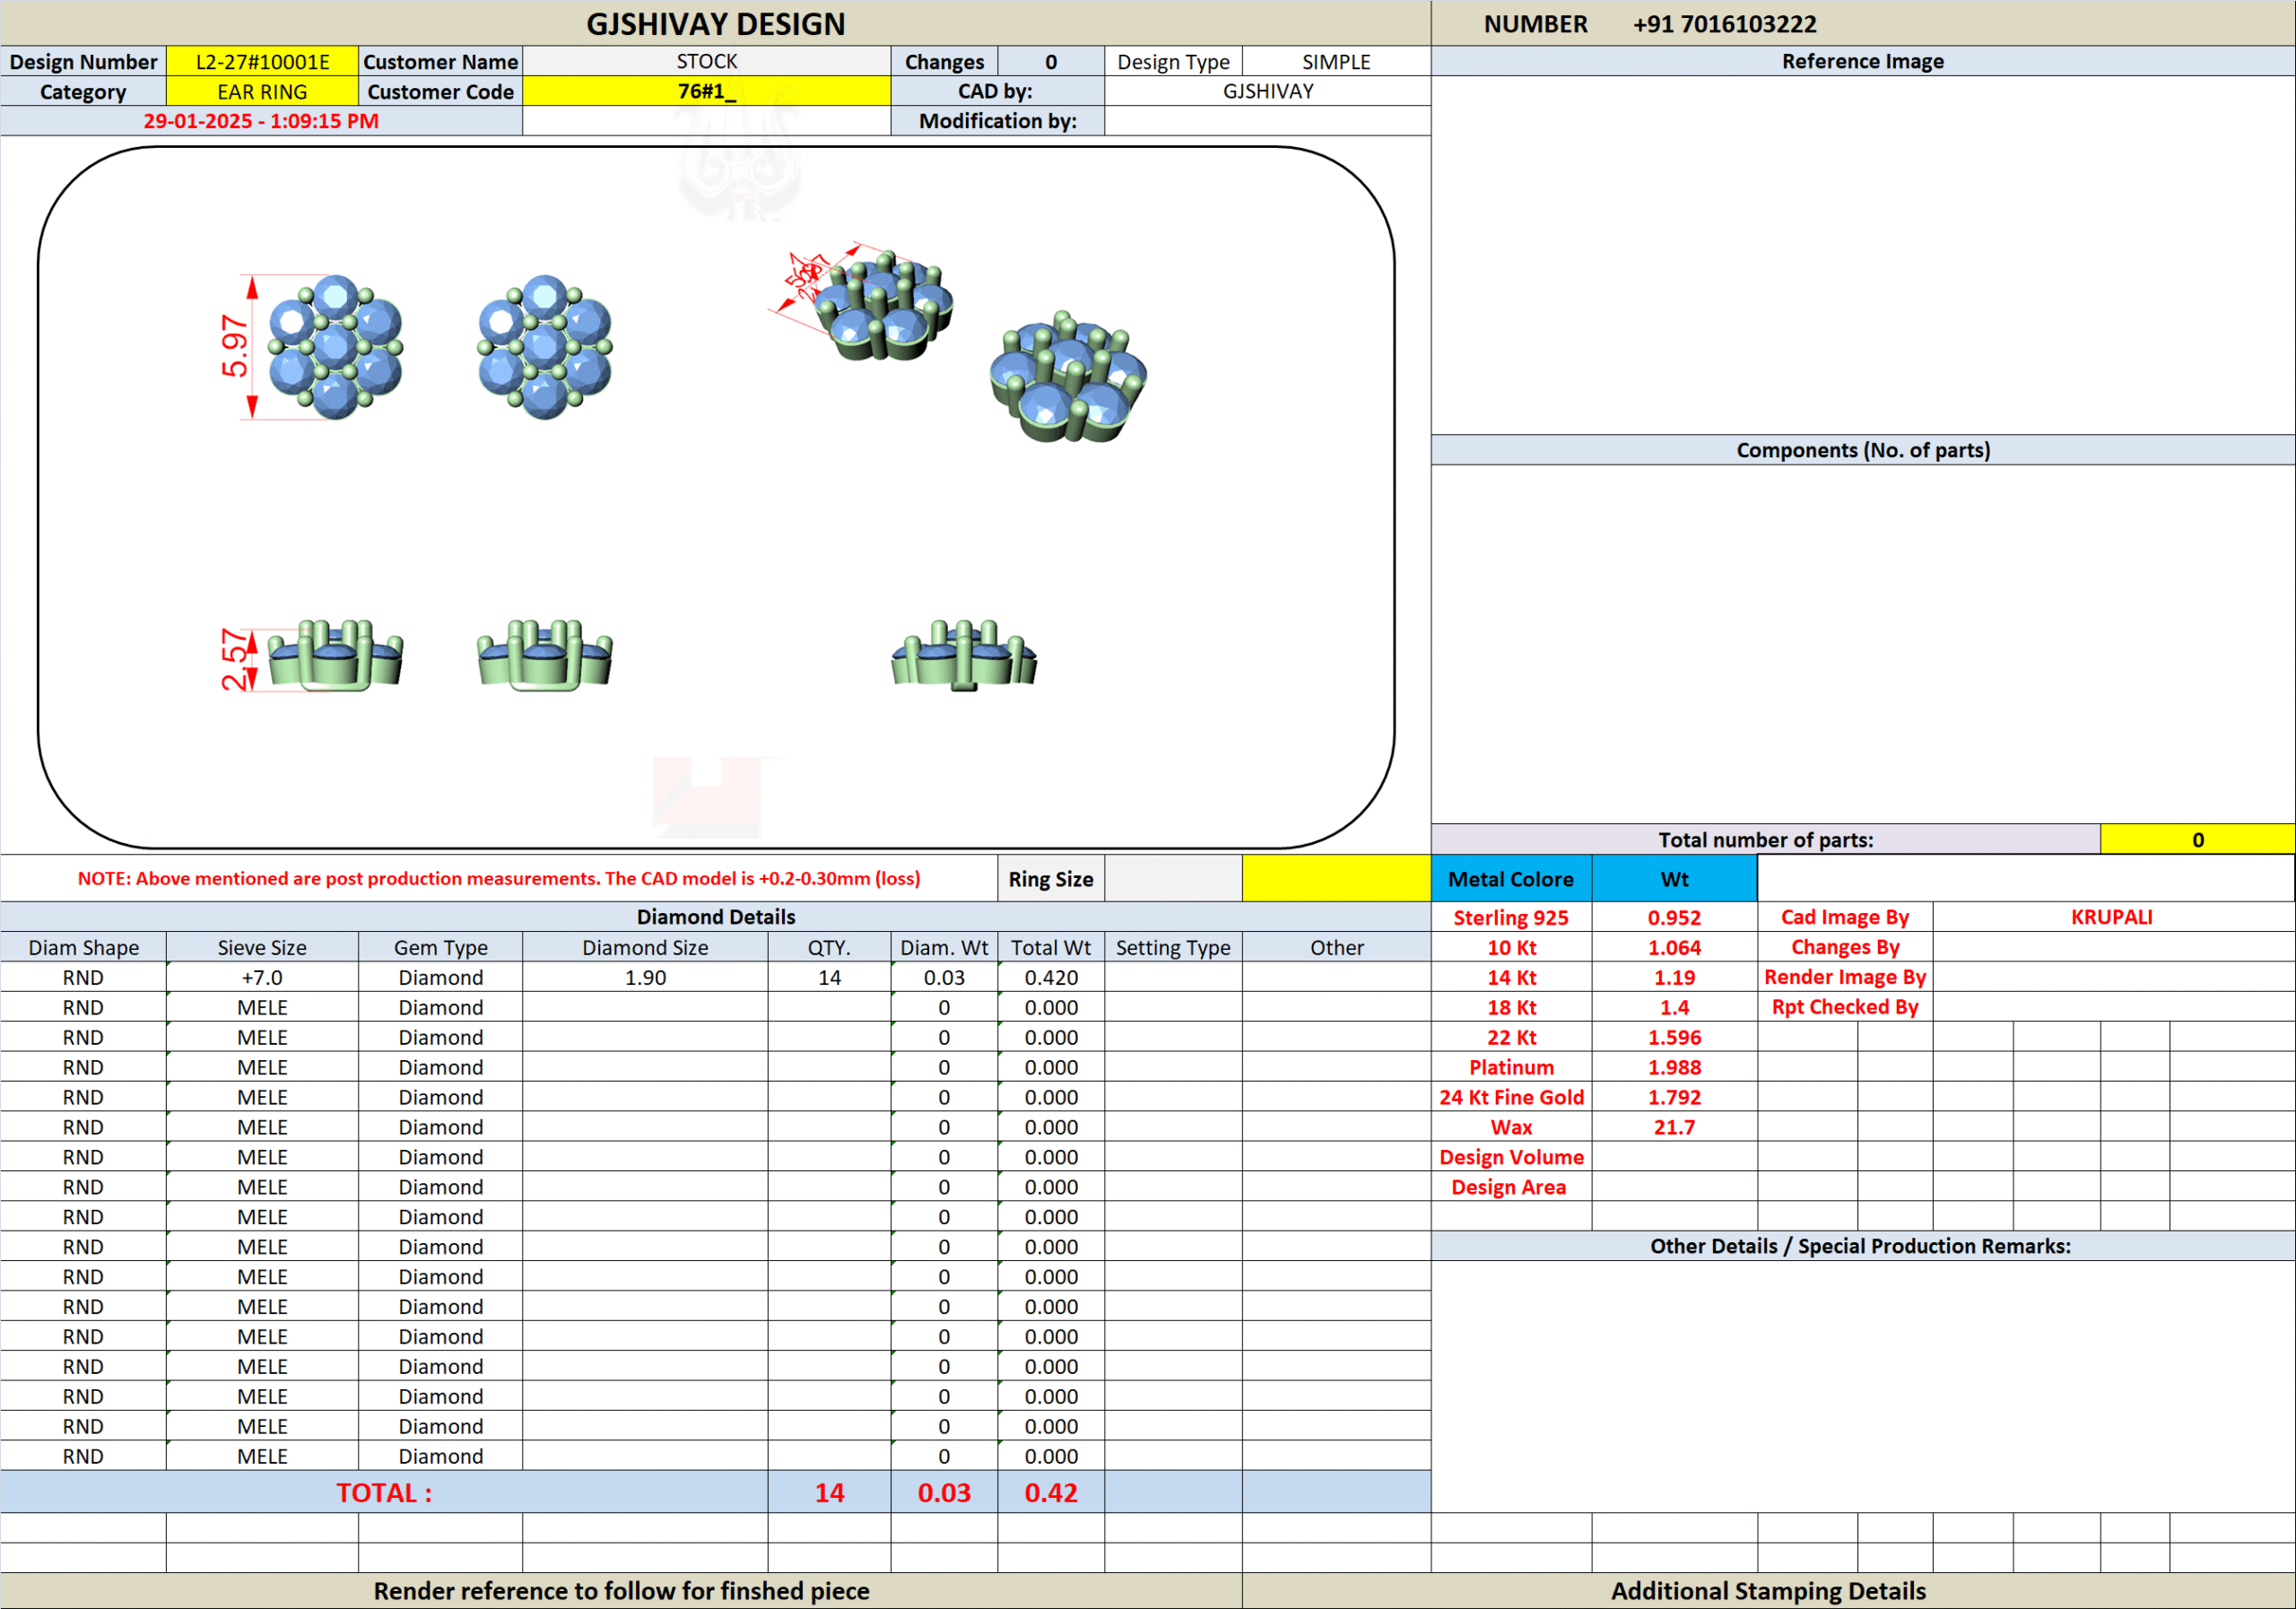Select the TOTAL quantity value 14
The width and height of the screenshot is (2296, 1609).
(829, 1492)
